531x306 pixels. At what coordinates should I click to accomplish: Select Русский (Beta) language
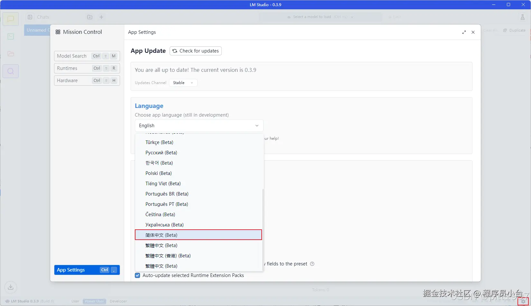click(x=199, y=153)
